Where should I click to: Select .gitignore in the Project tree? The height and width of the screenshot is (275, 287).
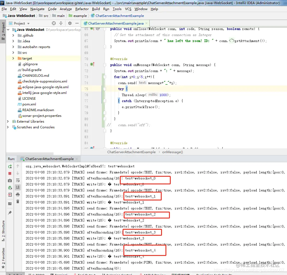click(x=30, y=64)
